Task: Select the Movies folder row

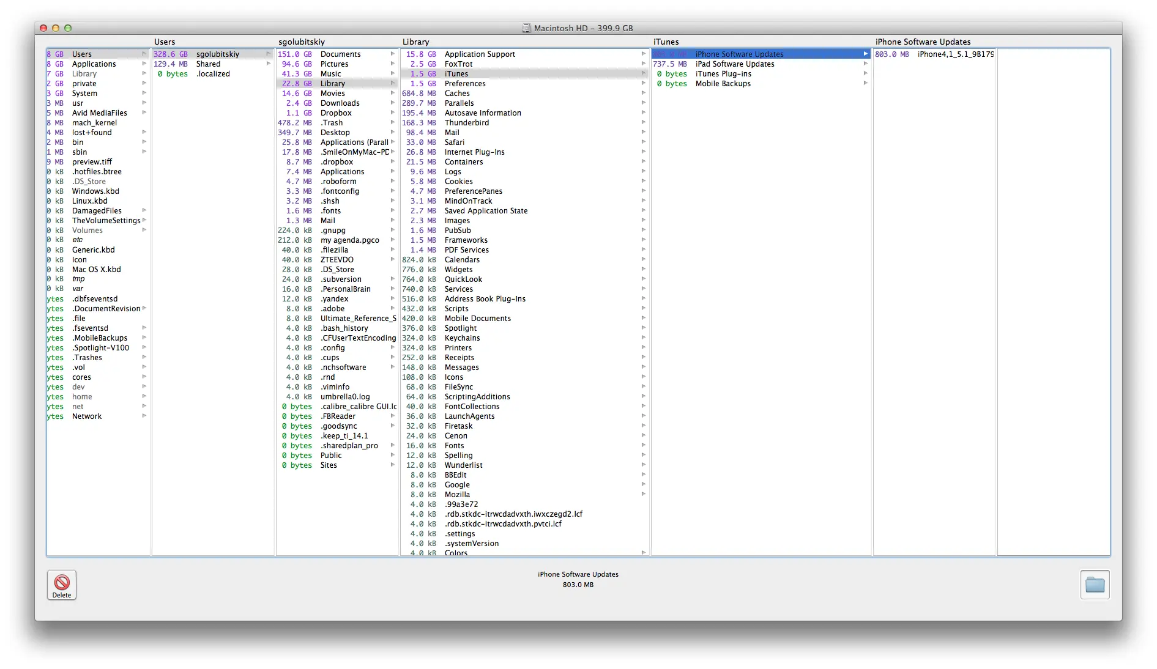Action: tap(337, 94)
